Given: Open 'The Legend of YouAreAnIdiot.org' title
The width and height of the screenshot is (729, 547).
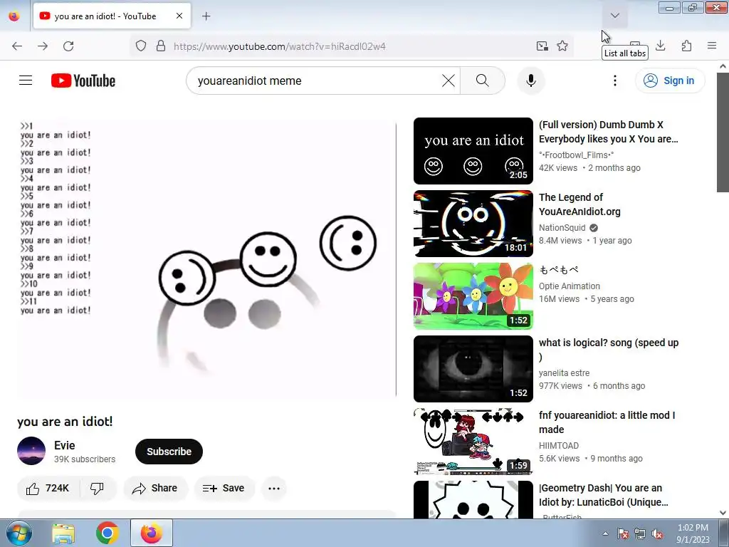Looking at the screenshot, I should [579, 204].
